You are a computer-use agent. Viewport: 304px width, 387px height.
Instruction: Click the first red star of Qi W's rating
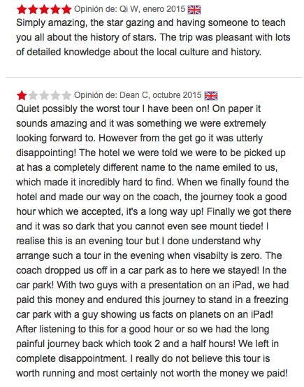pos(22,10)
